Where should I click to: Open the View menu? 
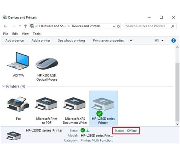coord(25,34)
